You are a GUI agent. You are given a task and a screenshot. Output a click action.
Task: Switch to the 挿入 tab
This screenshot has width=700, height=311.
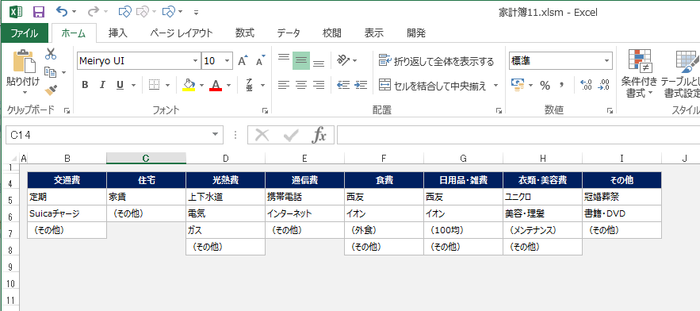coord(118,33)
